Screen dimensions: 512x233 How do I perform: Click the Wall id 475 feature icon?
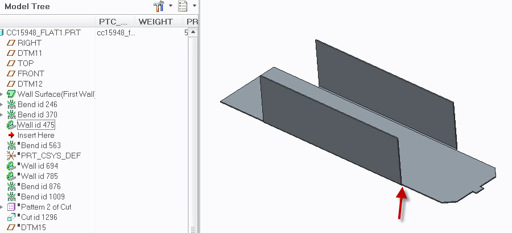tap(11, 125)
